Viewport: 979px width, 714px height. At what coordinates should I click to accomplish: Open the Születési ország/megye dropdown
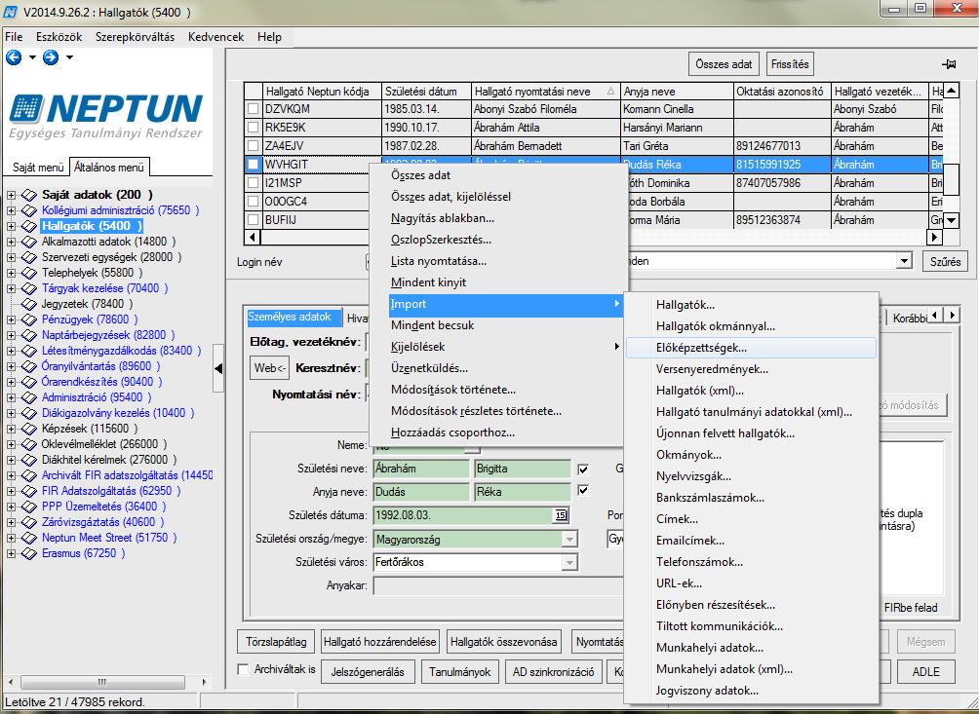tap(569, 540)
